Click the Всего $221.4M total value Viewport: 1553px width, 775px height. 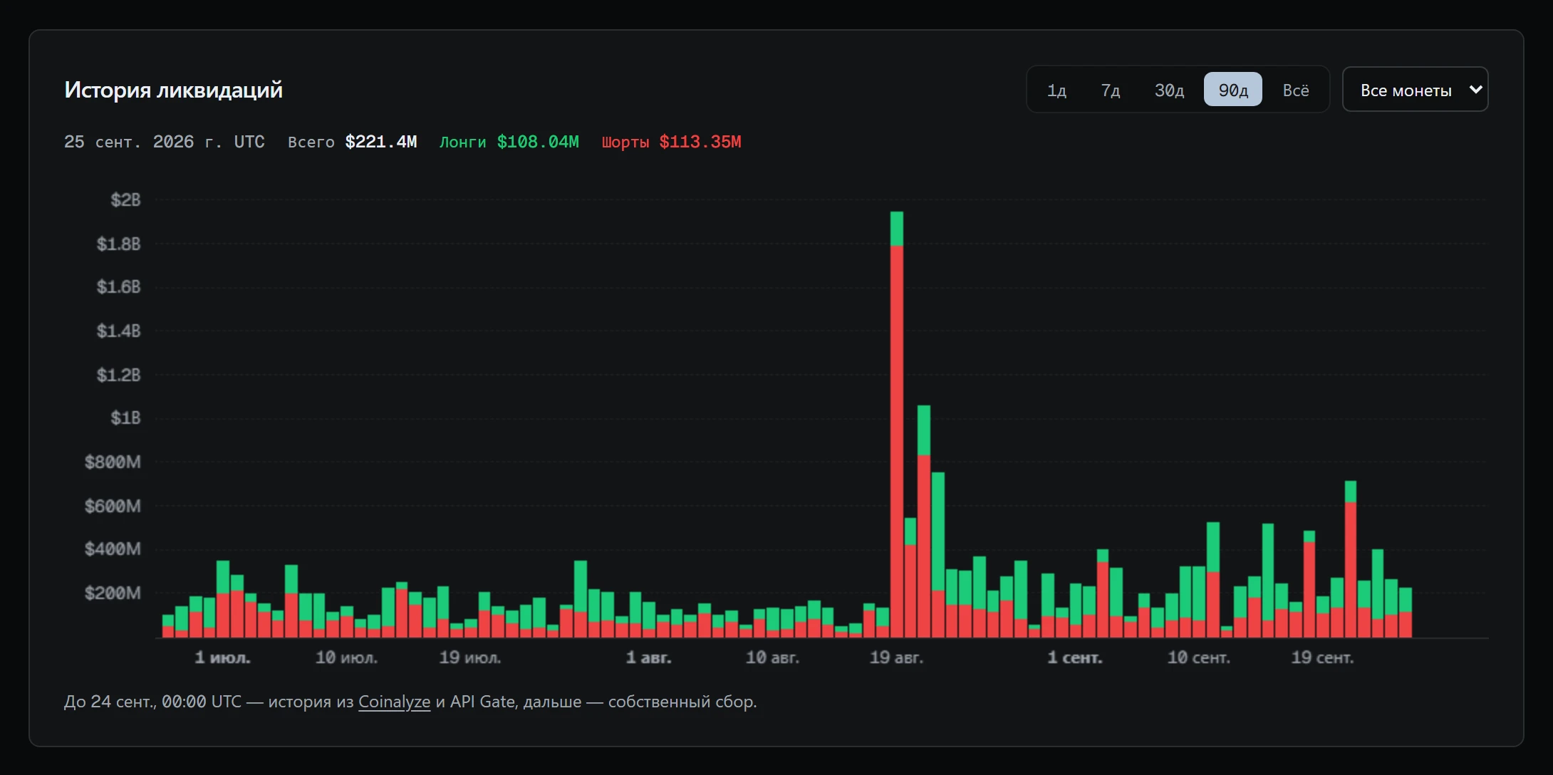[x=353, y=142]
